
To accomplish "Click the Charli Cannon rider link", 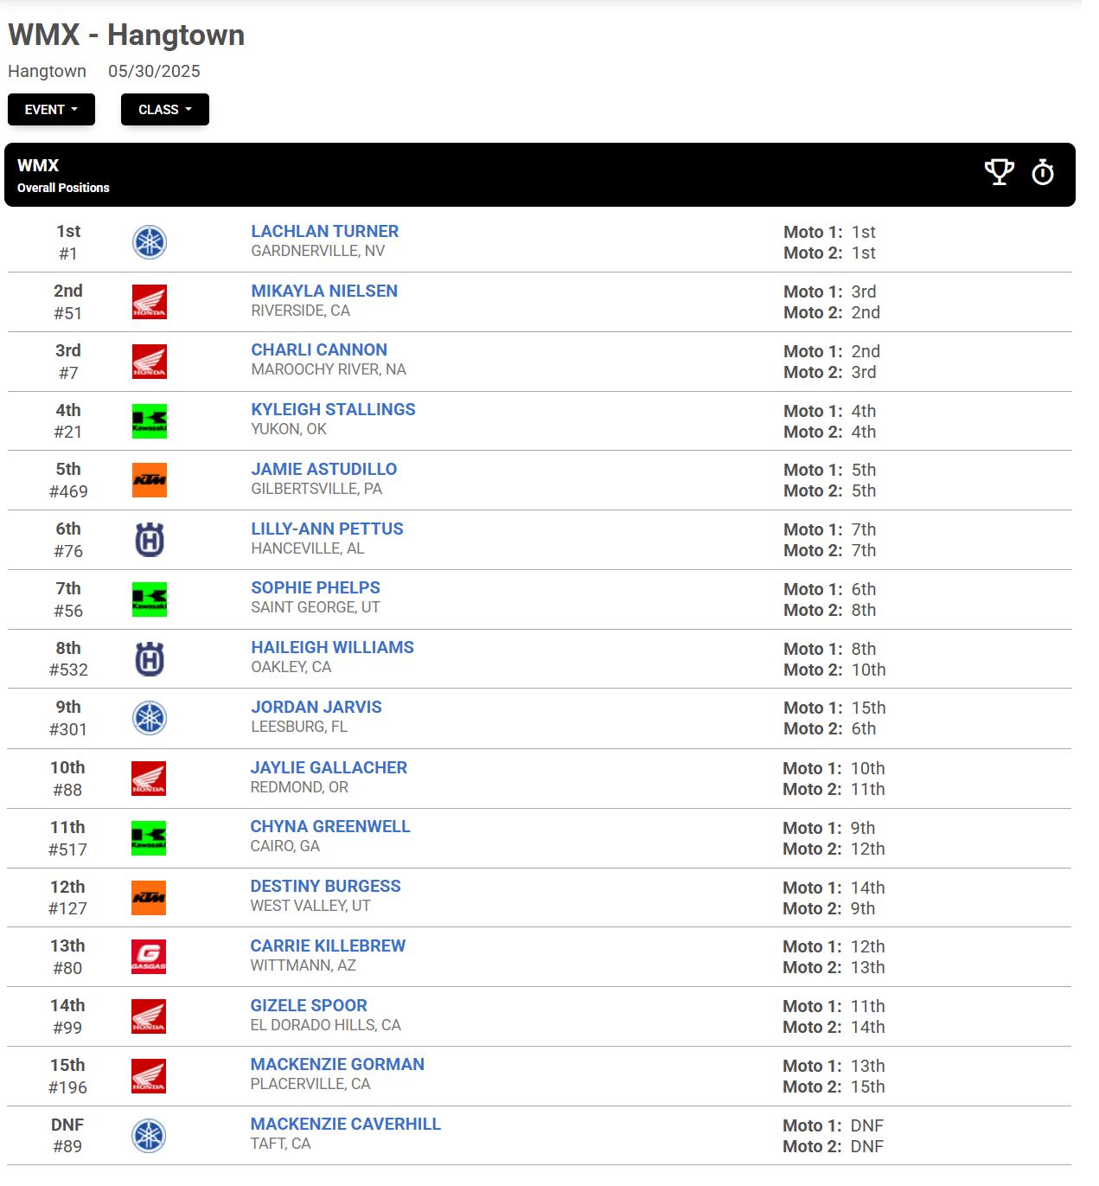I will coord(319,349).
